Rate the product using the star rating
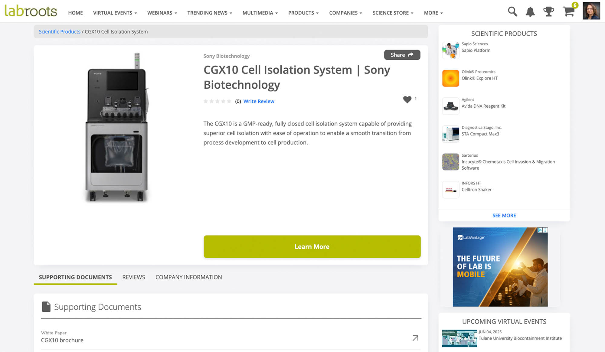 (x=217, y=101)
